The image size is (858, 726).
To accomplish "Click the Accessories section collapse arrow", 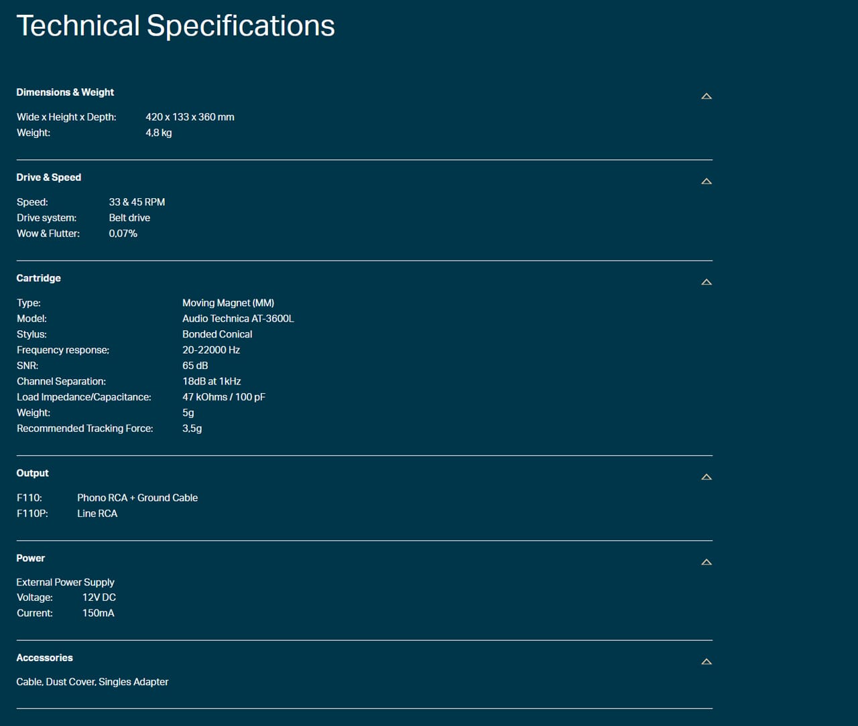I will click(707, 662).
